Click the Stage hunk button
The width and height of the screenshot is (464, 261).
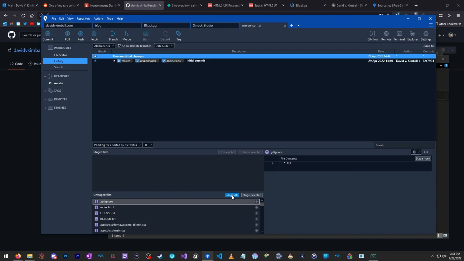coord(423,158)
